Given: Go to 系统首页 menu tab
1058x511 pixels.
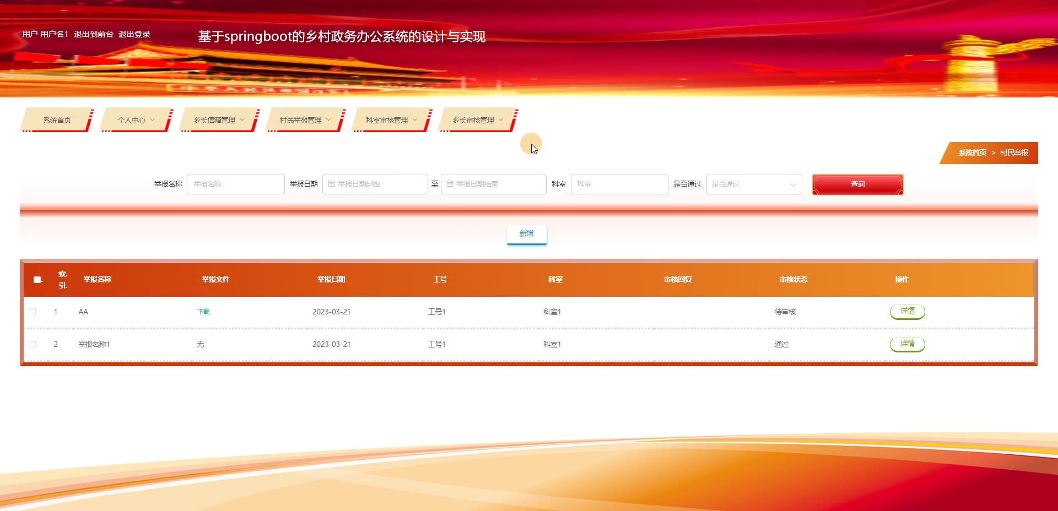Looking at the screenshot, I should (x=57, y=120).
